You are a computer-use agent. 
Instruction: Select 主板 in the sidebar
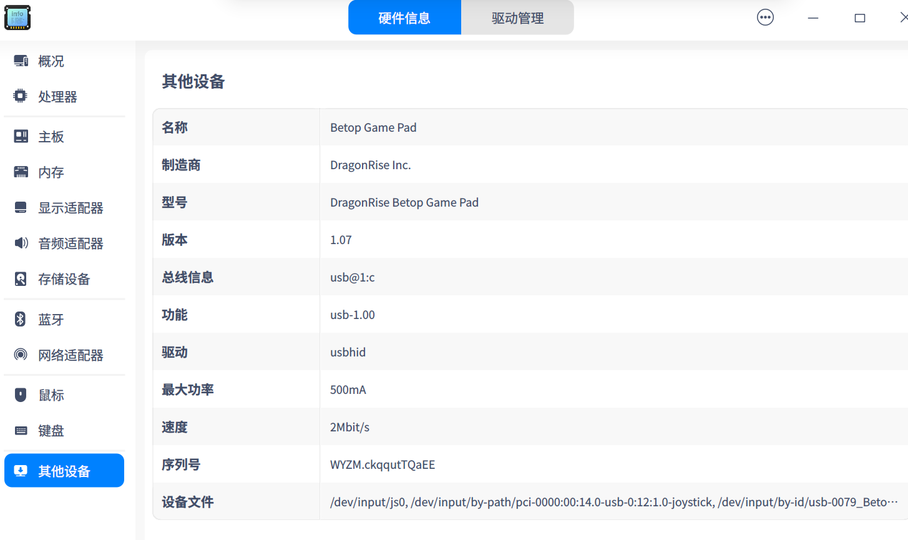click(64, 136)
